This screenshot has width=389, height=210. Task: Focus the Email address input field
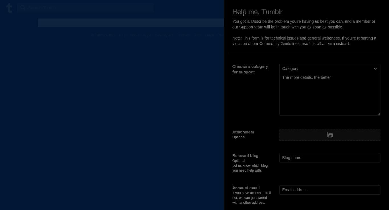[x=330, y=190]
